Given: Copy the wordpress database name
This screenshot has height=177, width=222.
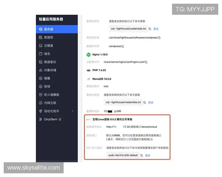Looking at the screenshot, I should (122, 46).
